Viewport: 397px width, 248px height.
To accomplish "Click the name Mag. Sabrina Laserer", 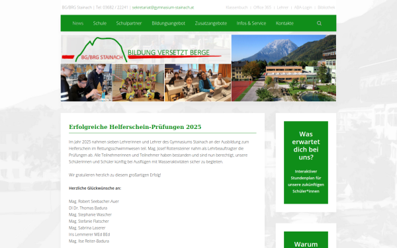I will (87, 227).
